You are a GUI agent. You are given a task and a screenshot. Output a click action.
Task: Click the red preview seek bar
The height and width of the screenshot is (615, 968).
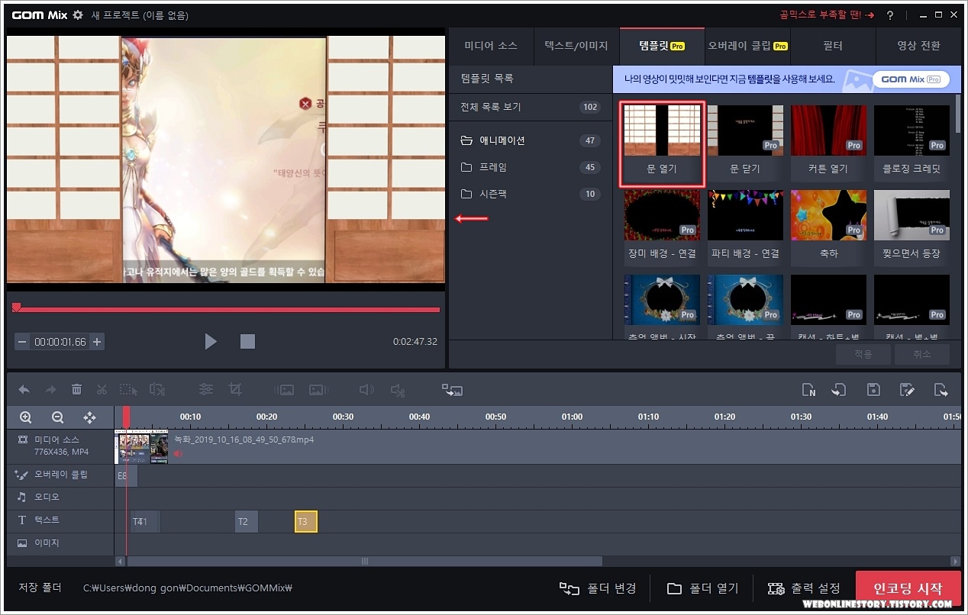click(226, 309)
